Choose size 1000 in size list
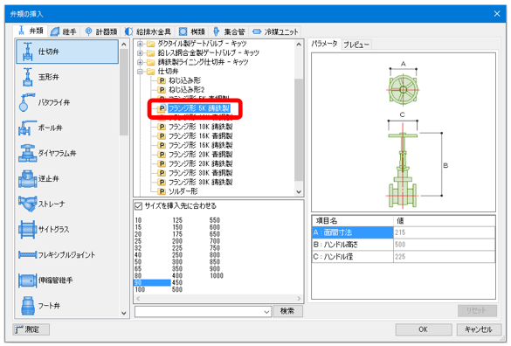The width and height of the screenshot is (511, 346). tap(217, 275)
